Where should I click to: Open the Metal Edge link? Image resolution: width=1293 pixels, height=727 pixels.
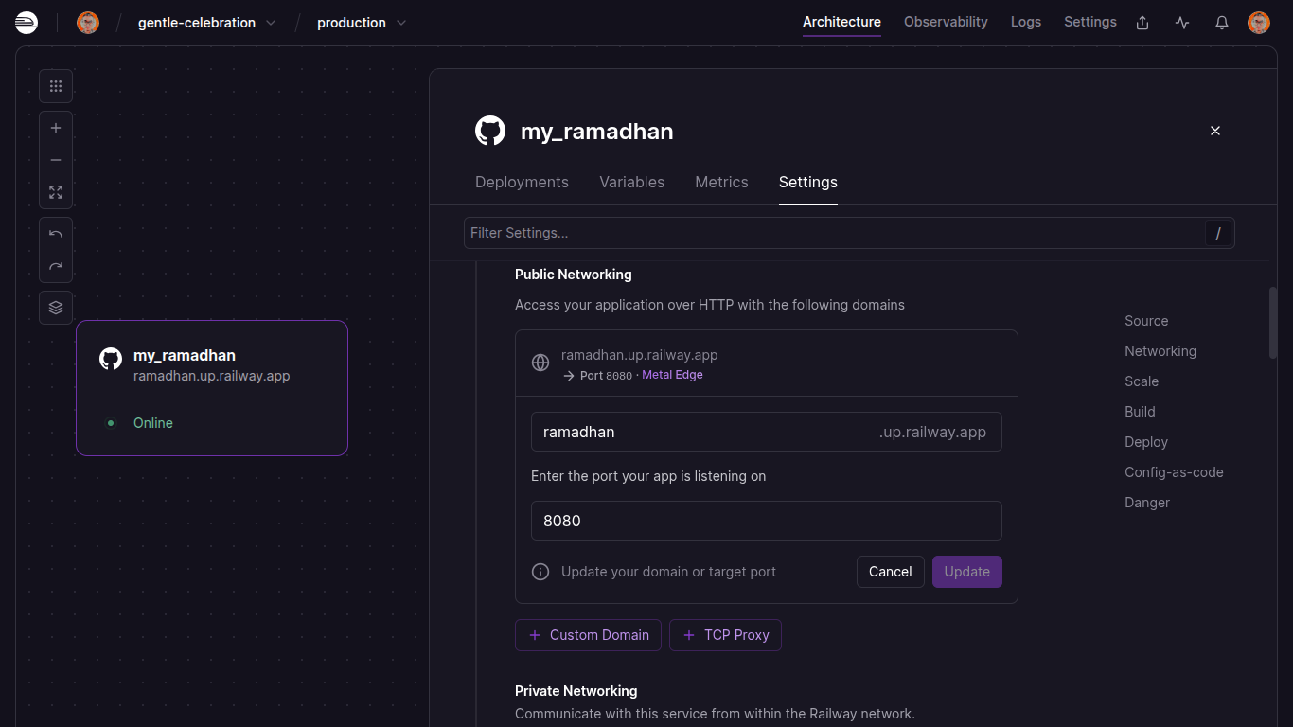click(x=672, y=375)
